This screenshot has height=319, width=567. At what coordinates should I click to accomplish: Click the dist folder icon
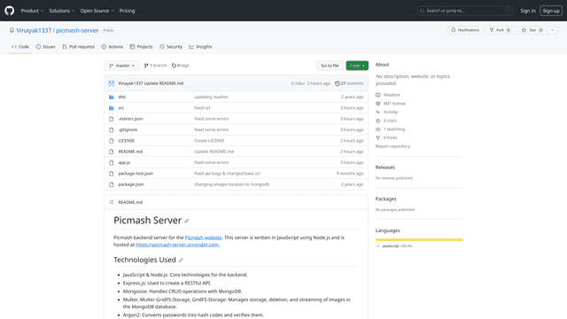pyautogui.click(x=112, y=97)
